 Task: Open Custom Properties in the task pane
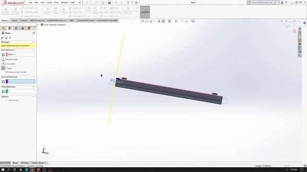[x=300, y=48]
